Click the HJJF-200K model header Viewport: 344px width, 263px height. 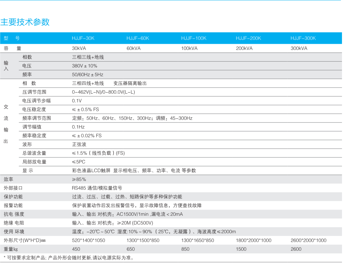pos(248,38)
